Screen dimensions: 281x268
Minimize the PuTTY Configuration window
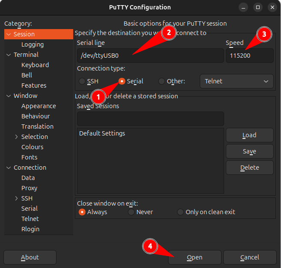coord(243,7)
